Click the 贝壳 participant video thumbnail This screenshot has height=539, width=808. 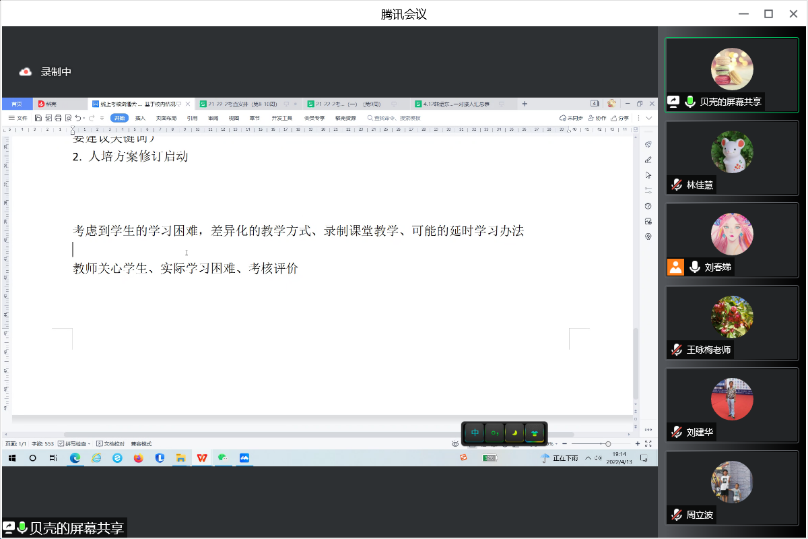[x=732, y=75]
